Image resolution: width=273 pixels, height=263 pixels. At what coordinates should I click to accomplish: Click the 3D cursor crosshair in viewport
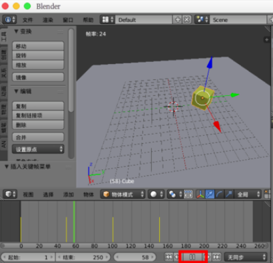pos(173,107)
